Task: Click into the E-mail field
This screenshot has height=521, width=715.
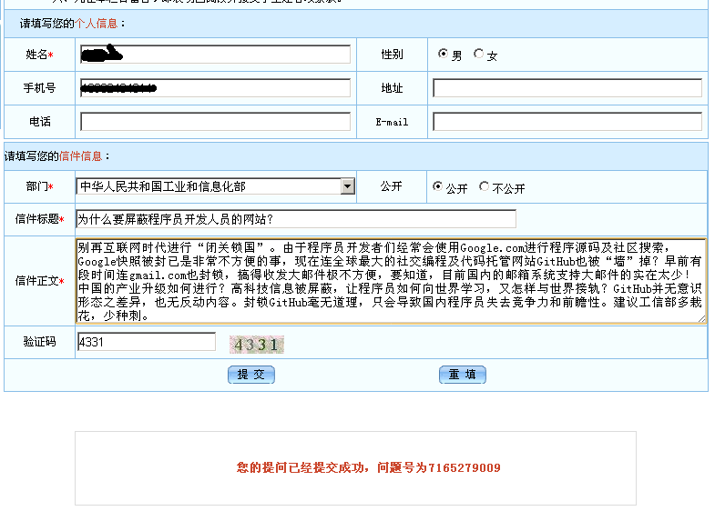Action: click(567, 122)
